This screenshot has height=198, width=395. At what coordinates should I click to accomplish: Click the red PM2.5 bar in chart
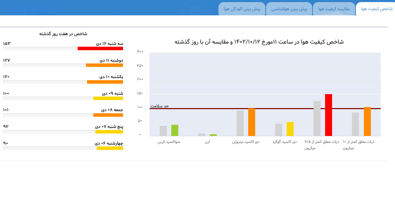(x=329, y=115)
